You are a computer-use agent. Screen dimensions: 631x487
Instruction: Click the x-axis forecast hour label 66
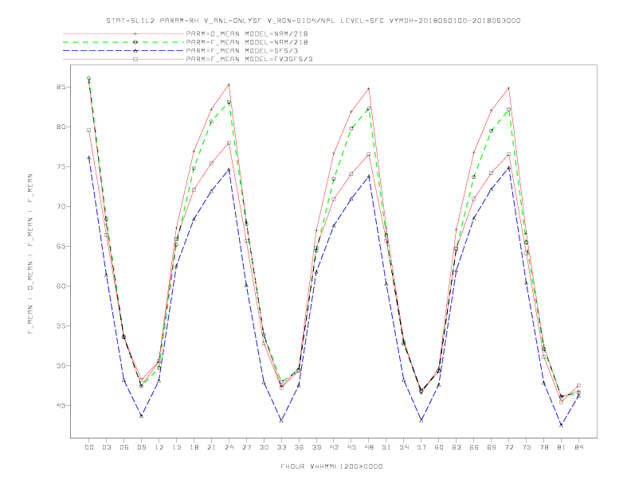(474, 447)
